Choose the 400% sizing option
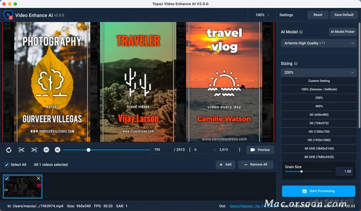The image size is (361, 211). pos(319,106)
